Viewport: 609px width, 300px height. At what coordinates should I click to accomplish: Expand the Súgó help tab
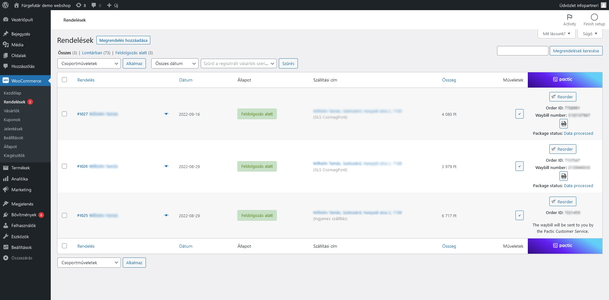590,34
